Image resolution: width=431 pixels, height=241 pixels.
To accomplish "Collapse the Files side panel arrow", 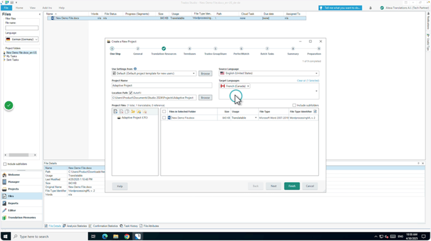I will click(39, 14).
